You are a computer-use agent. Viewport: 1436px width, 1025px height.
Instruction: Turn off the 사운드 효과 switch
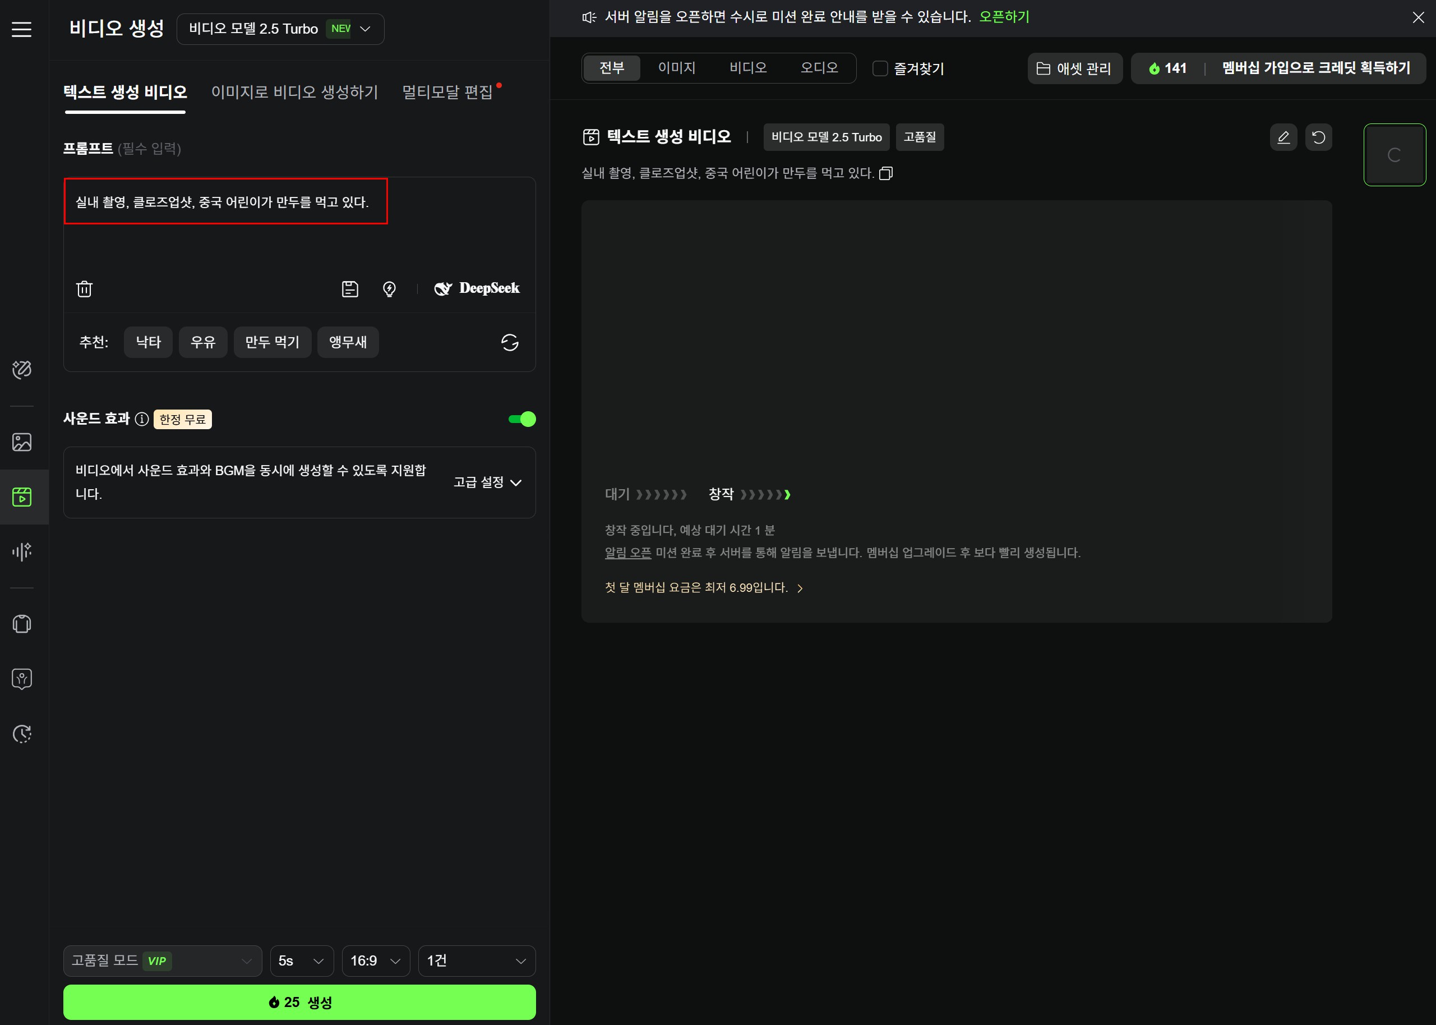click(522, 419)
